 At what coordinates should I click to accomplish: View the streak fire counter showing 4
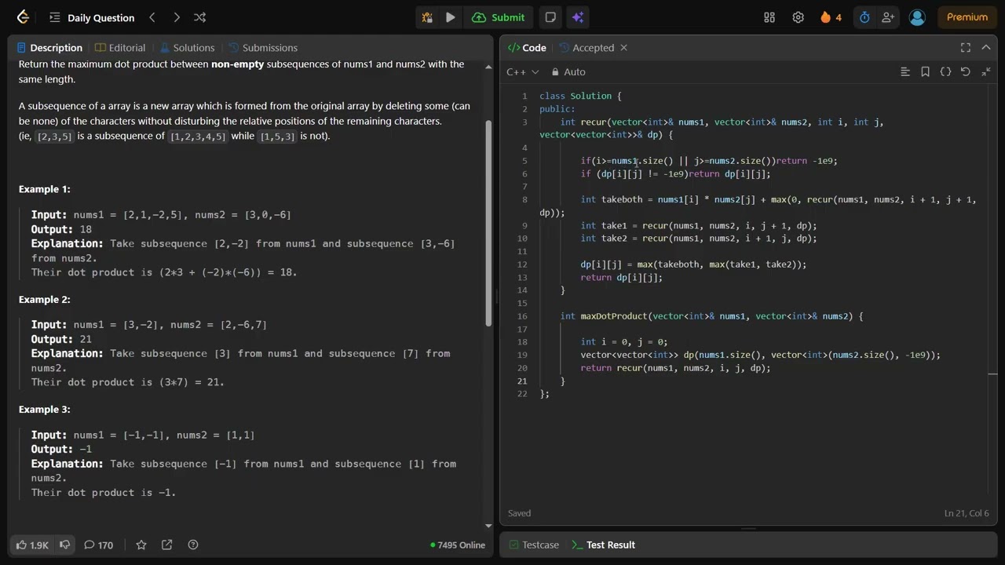pyautogui.click(x=831, y=17)
